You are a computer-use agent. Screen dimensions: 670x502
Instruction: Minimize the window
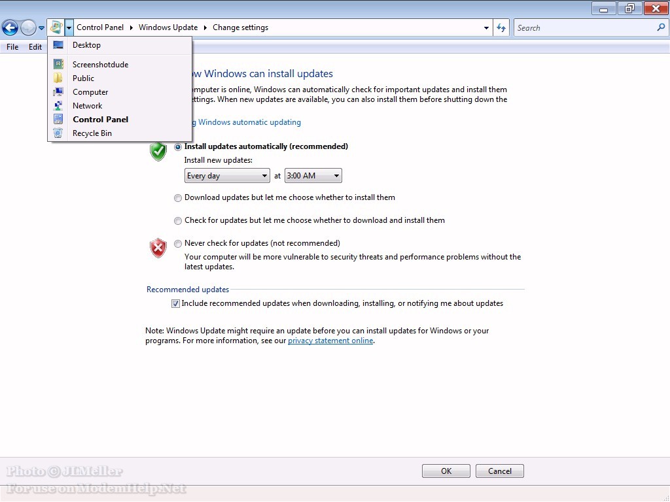click(x=604, y=8)
